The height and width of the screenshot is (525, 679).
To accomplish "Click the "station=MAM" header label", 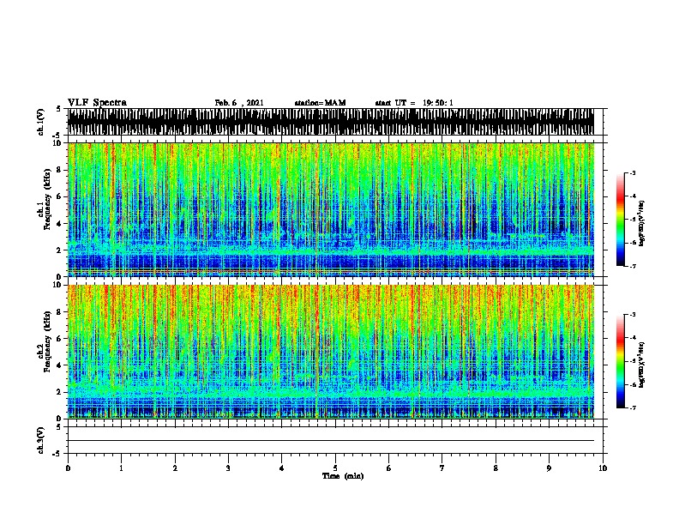I will pos(320,103).
